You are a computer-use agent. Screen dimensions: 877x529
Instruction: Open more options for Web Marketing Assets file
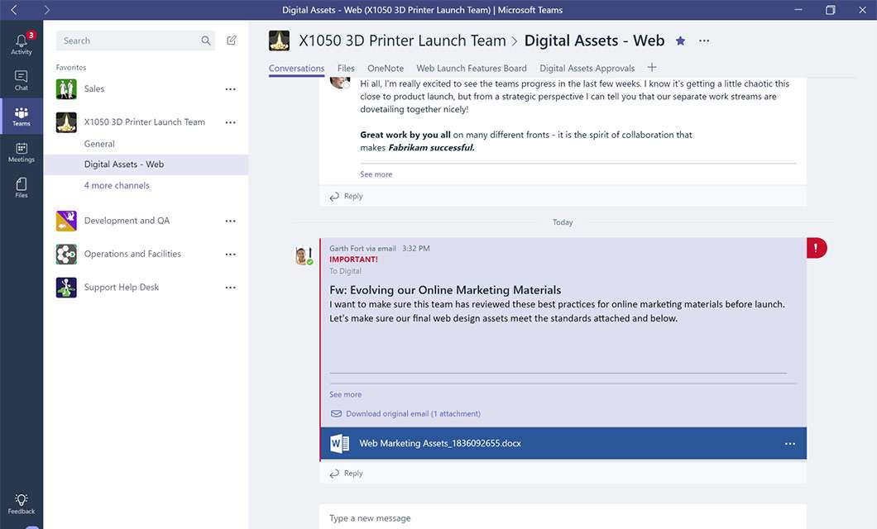click(x=789, y=444)
